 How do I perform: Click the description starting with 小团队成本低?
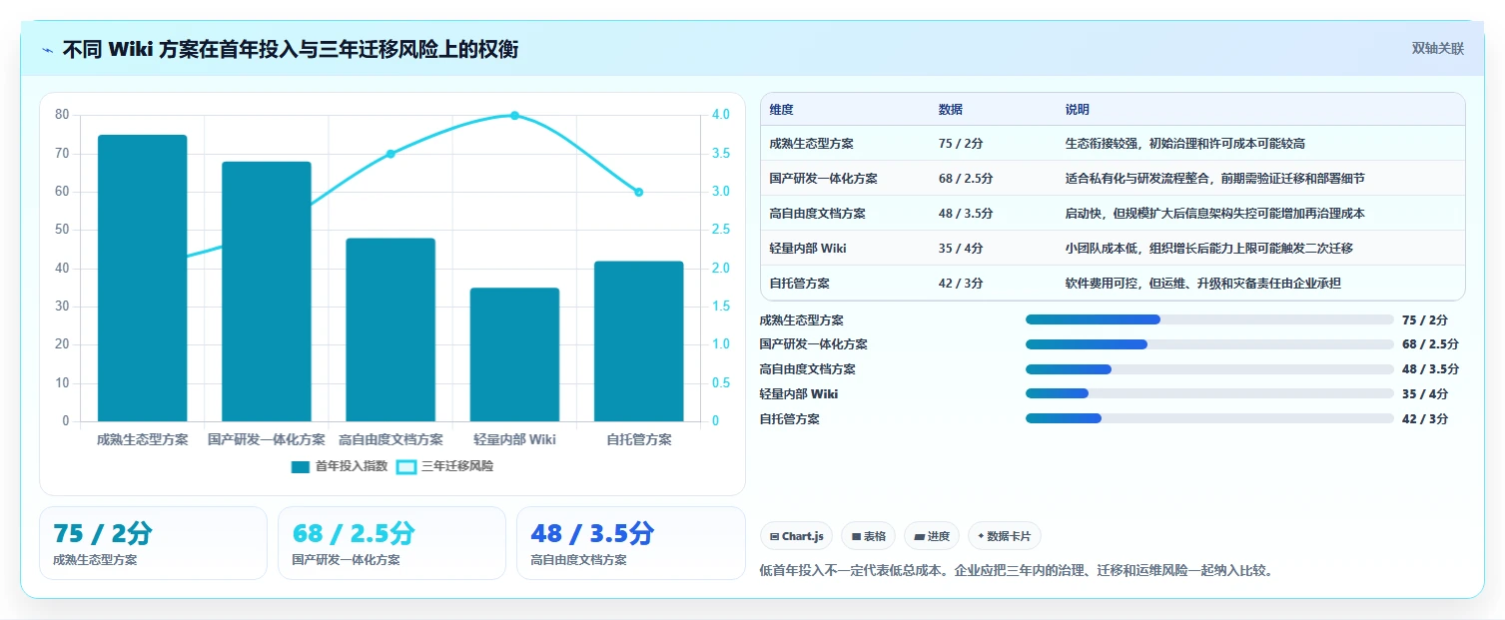coord(1208,249)
